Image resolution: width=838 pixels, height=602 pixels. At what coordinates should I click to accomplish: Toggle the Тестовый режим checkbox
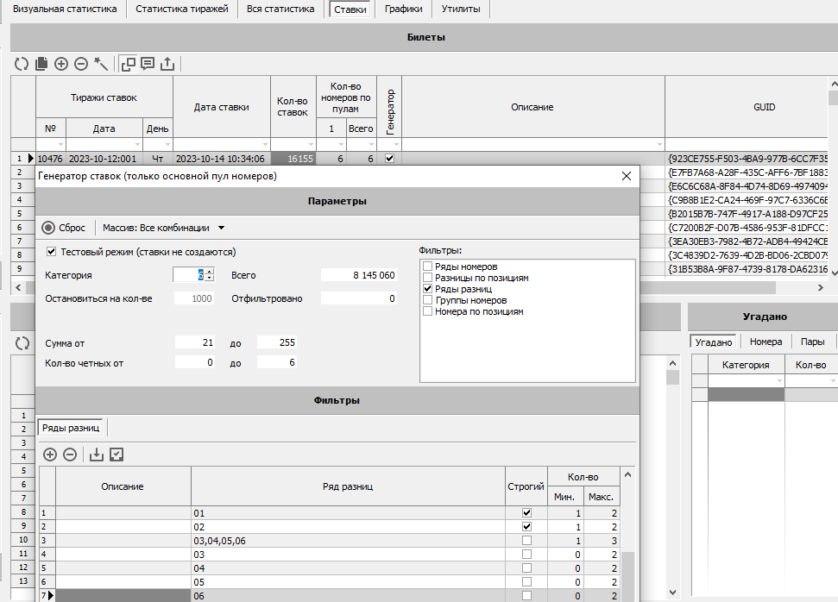click(x=51, y=252)
